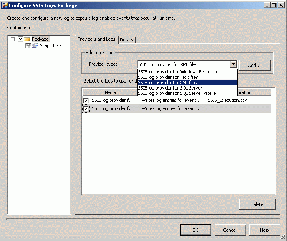Select the Providers and Logs tab

(x=96, y=39)
